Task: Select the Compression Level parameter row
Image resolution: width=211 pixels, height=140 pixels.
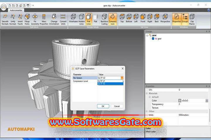Action: click(85, 81)
